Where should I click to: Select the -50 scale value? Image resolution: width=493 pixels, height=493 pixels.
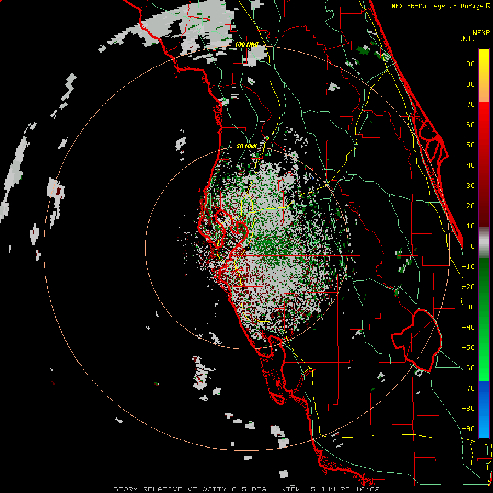click(468, 348)
